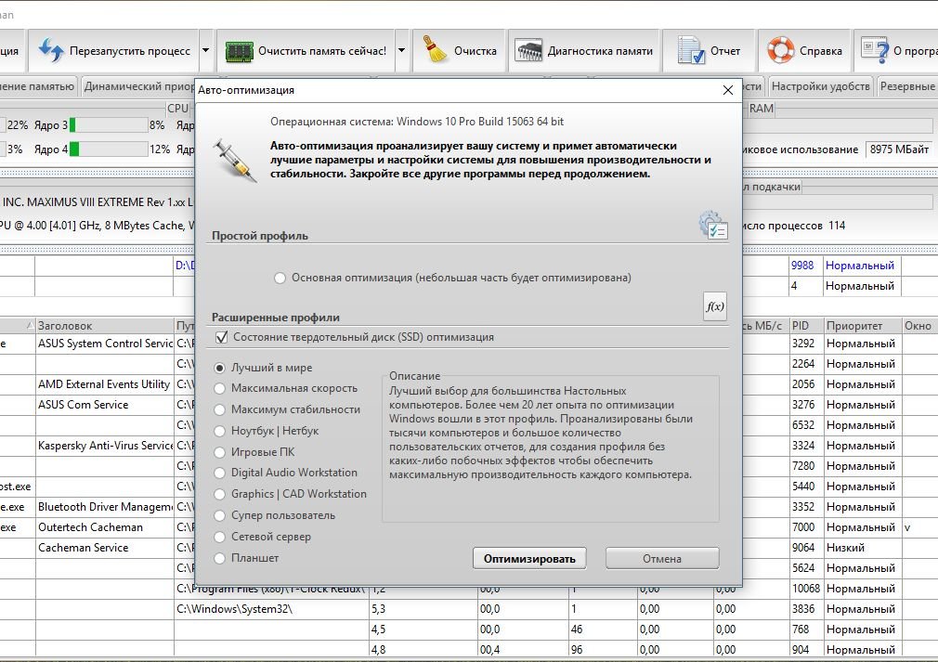Sort process list by 'Заголовок' column header
This screenshot has width=938, height=662.
(x=104, y=326)
